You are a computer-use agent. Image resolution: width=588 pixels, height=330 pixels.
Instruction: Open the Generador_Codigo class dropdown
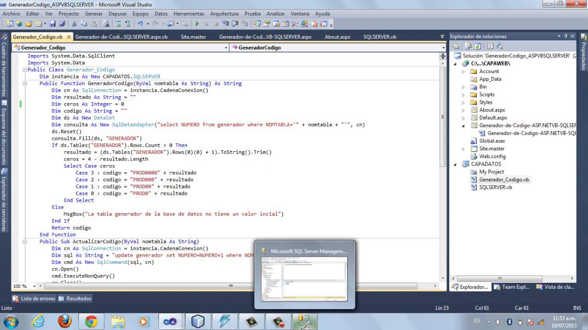[x=226, y=48]
